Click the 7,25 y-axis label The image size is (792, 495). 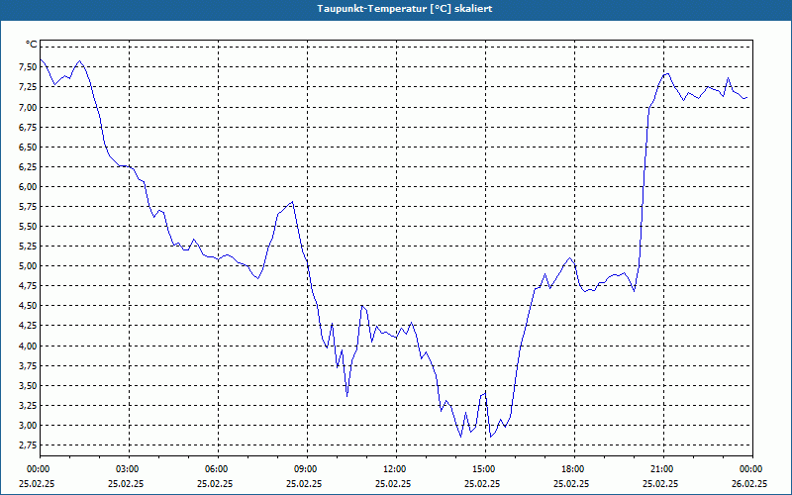(27, 87)
